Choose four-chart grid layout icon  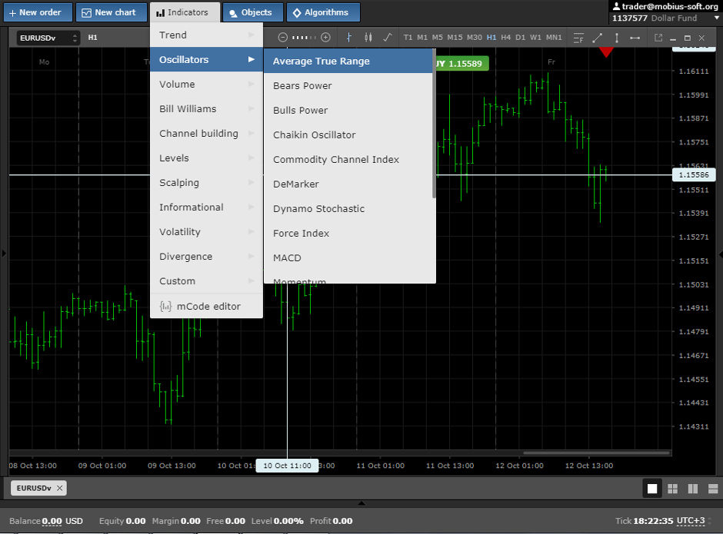click(673, 489)
